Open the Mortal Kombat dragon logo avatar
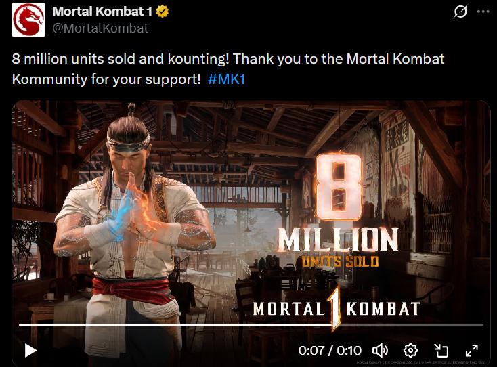 (x=28, y=20)
